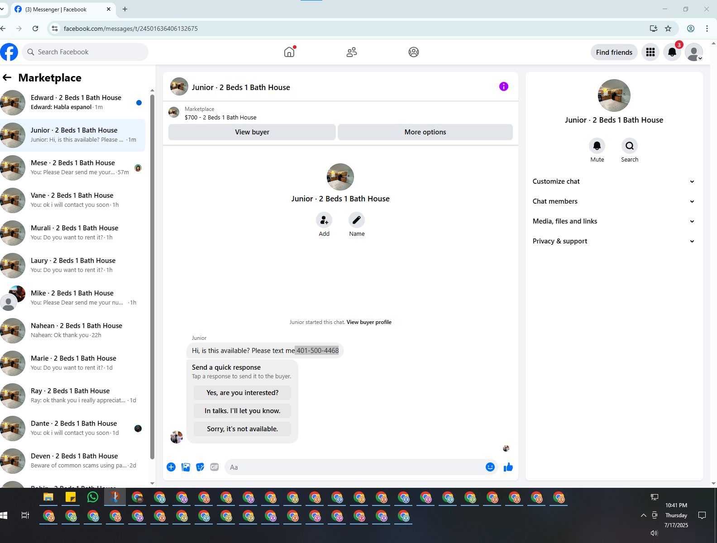Viewport: 717px width, 543px height.
Task: Open the emoji picker in message box
Action: click(490, 467)
